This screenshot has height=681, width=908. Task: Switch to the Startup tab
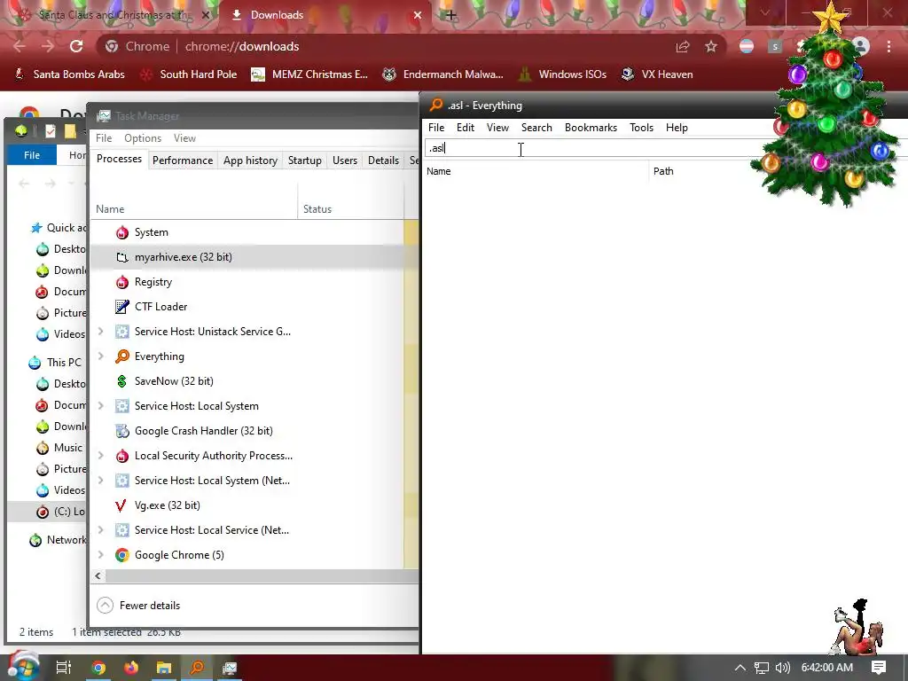click(x=305, y=160)
